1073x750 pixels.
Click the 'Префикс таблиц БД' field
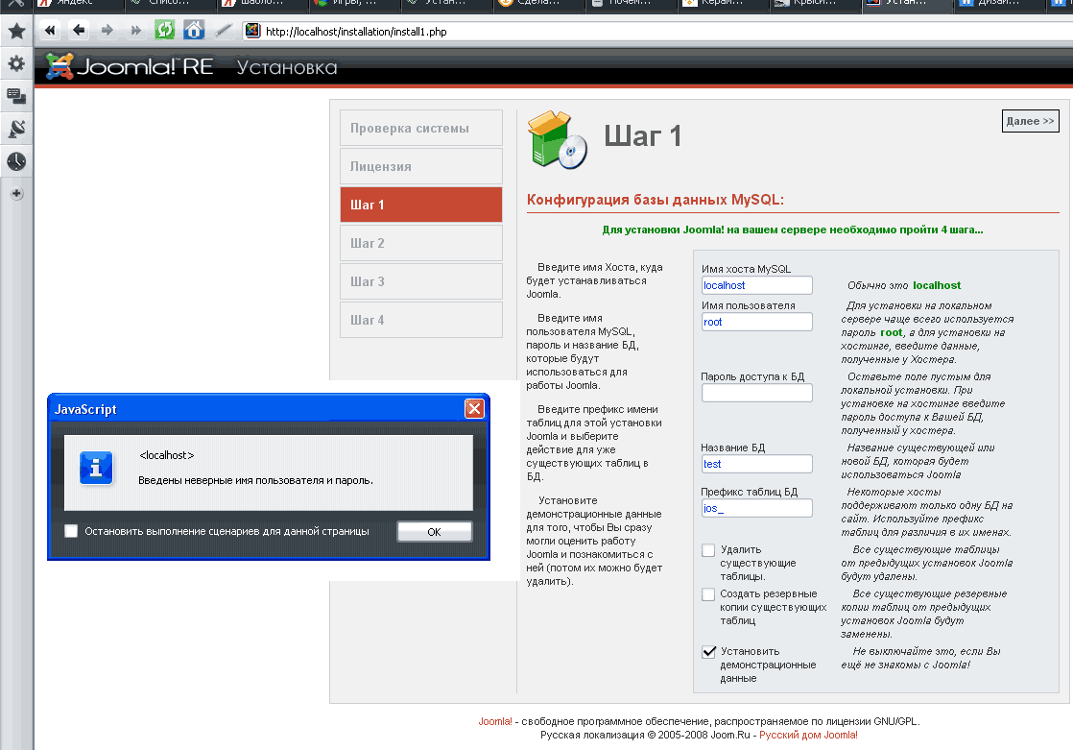757,508
